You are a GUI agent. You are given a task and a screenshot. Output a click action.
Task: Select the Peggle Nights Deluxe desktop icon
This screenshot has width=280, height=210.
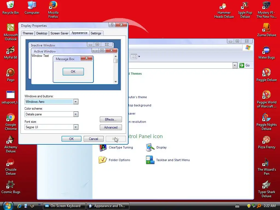(266, 122)
